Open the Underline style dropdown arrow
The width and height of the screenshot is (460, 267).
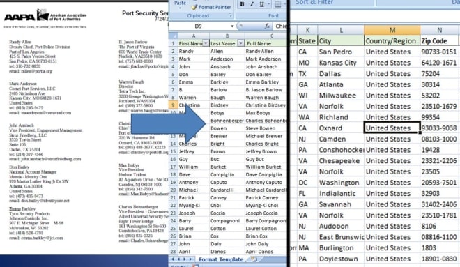click(x=268, y=4)
